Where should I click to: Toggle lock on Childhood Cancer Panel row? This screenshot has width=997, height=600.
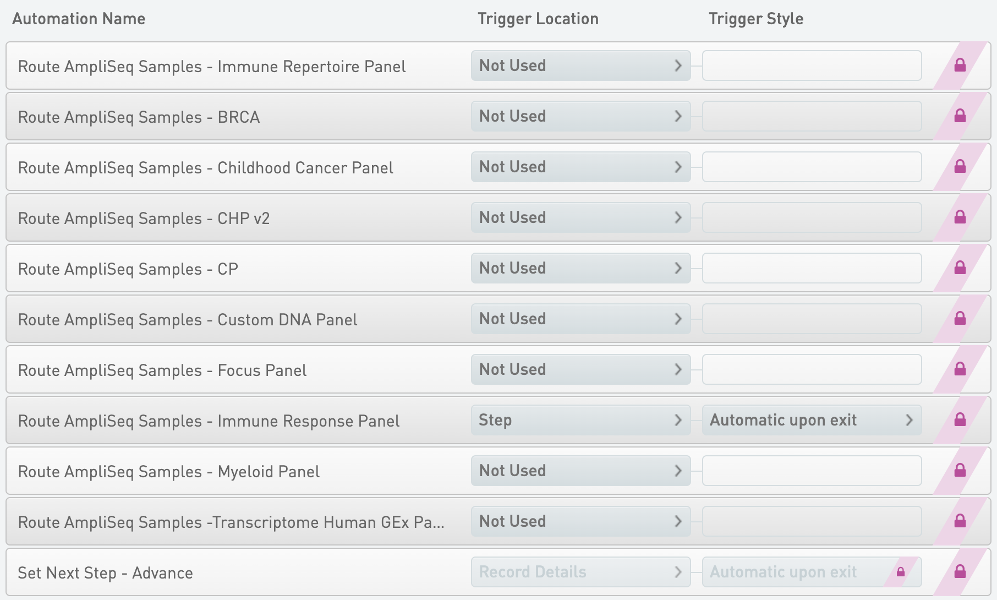(960, 167)
